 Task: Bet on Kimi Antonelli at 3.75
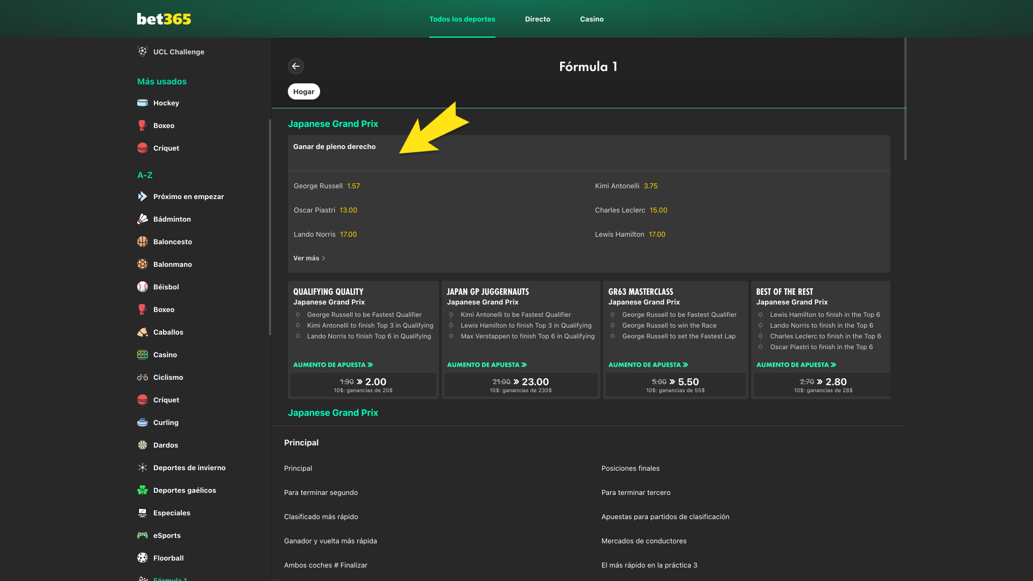[626, 186]
